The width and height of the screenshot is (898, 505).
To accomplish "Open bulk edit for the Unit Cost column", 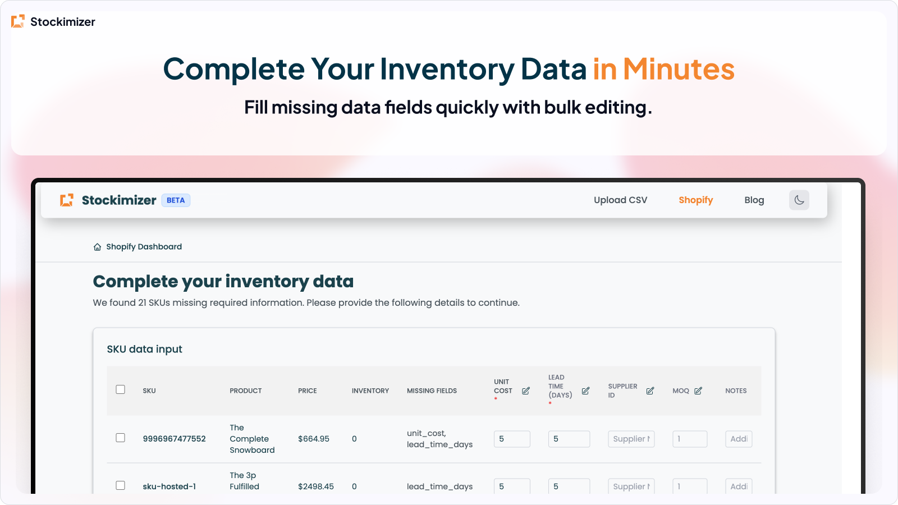I will (x=526, y=391).
